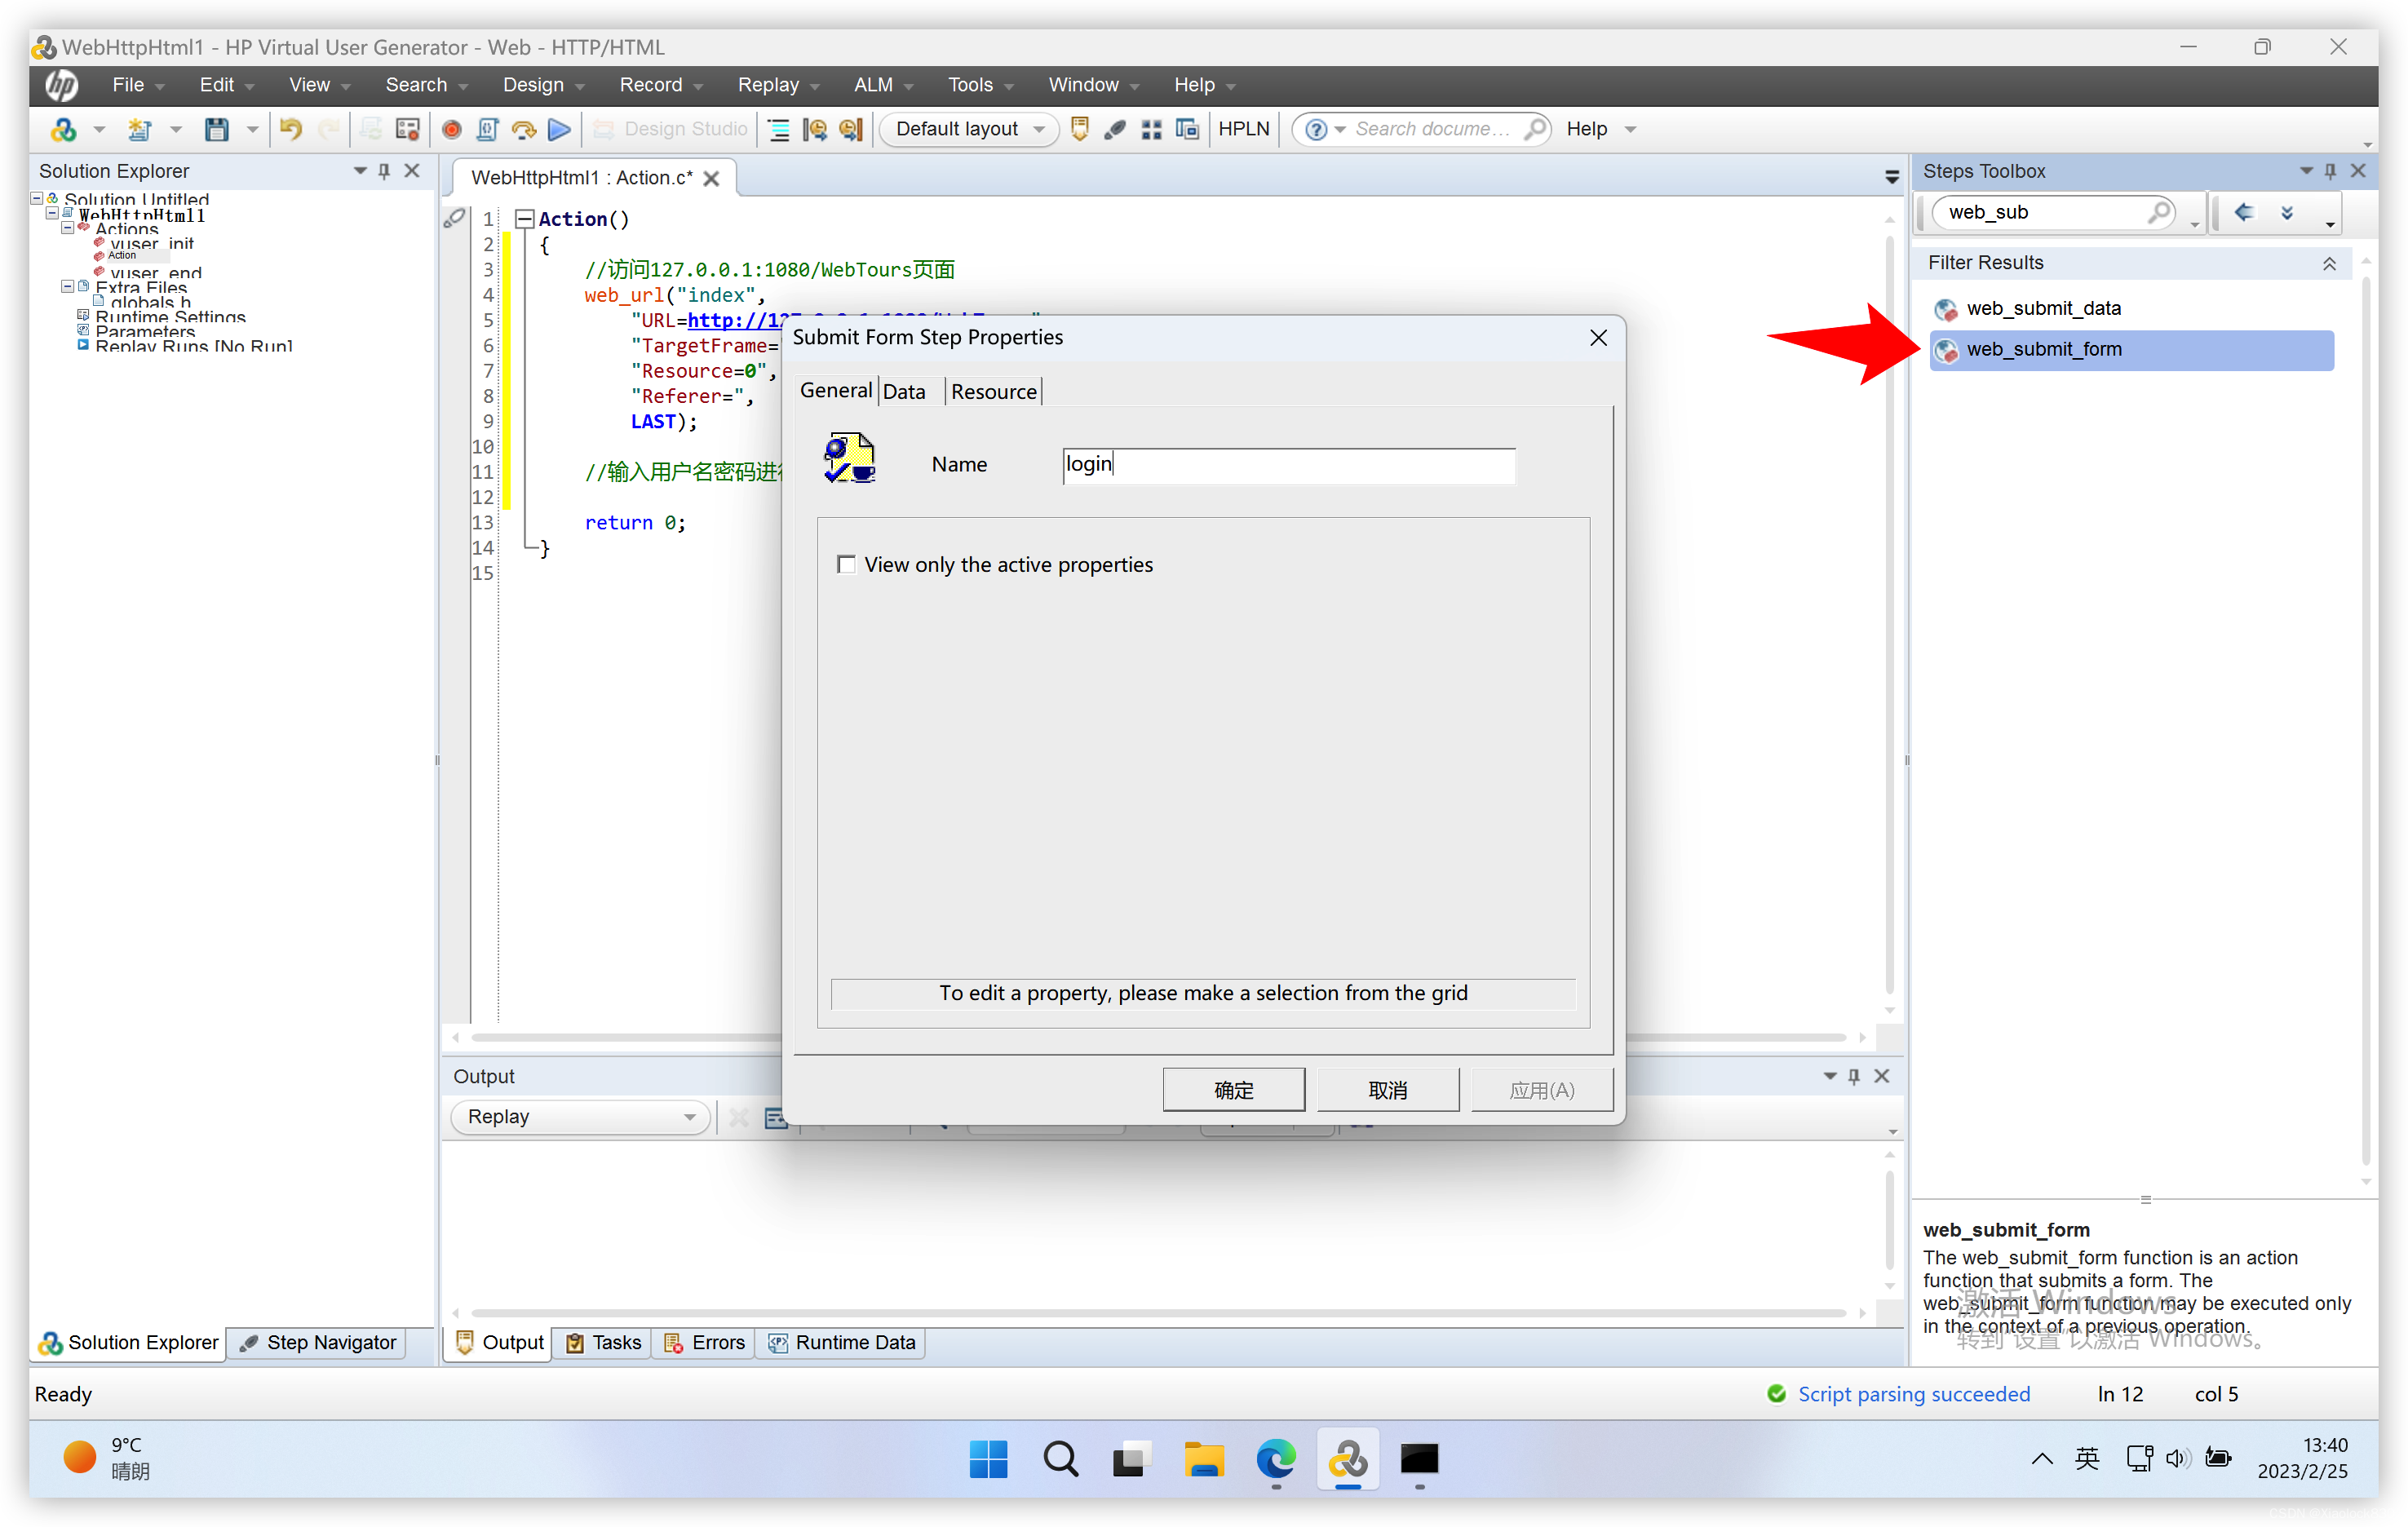2408x1527 pixels.
Task: Select the web_submit_form step in Filter Results
Action: (x=2043, y=349)
